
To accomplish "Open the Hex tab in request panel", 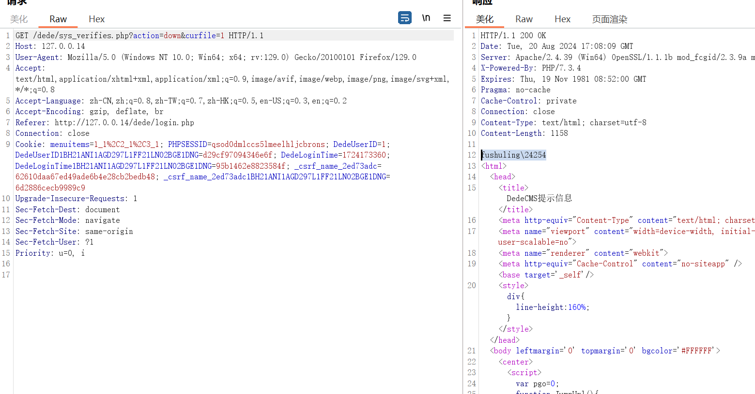I will (96, 19).
